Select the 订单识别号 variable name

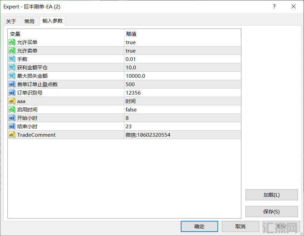pyautogui.click(x=30, y=93)
